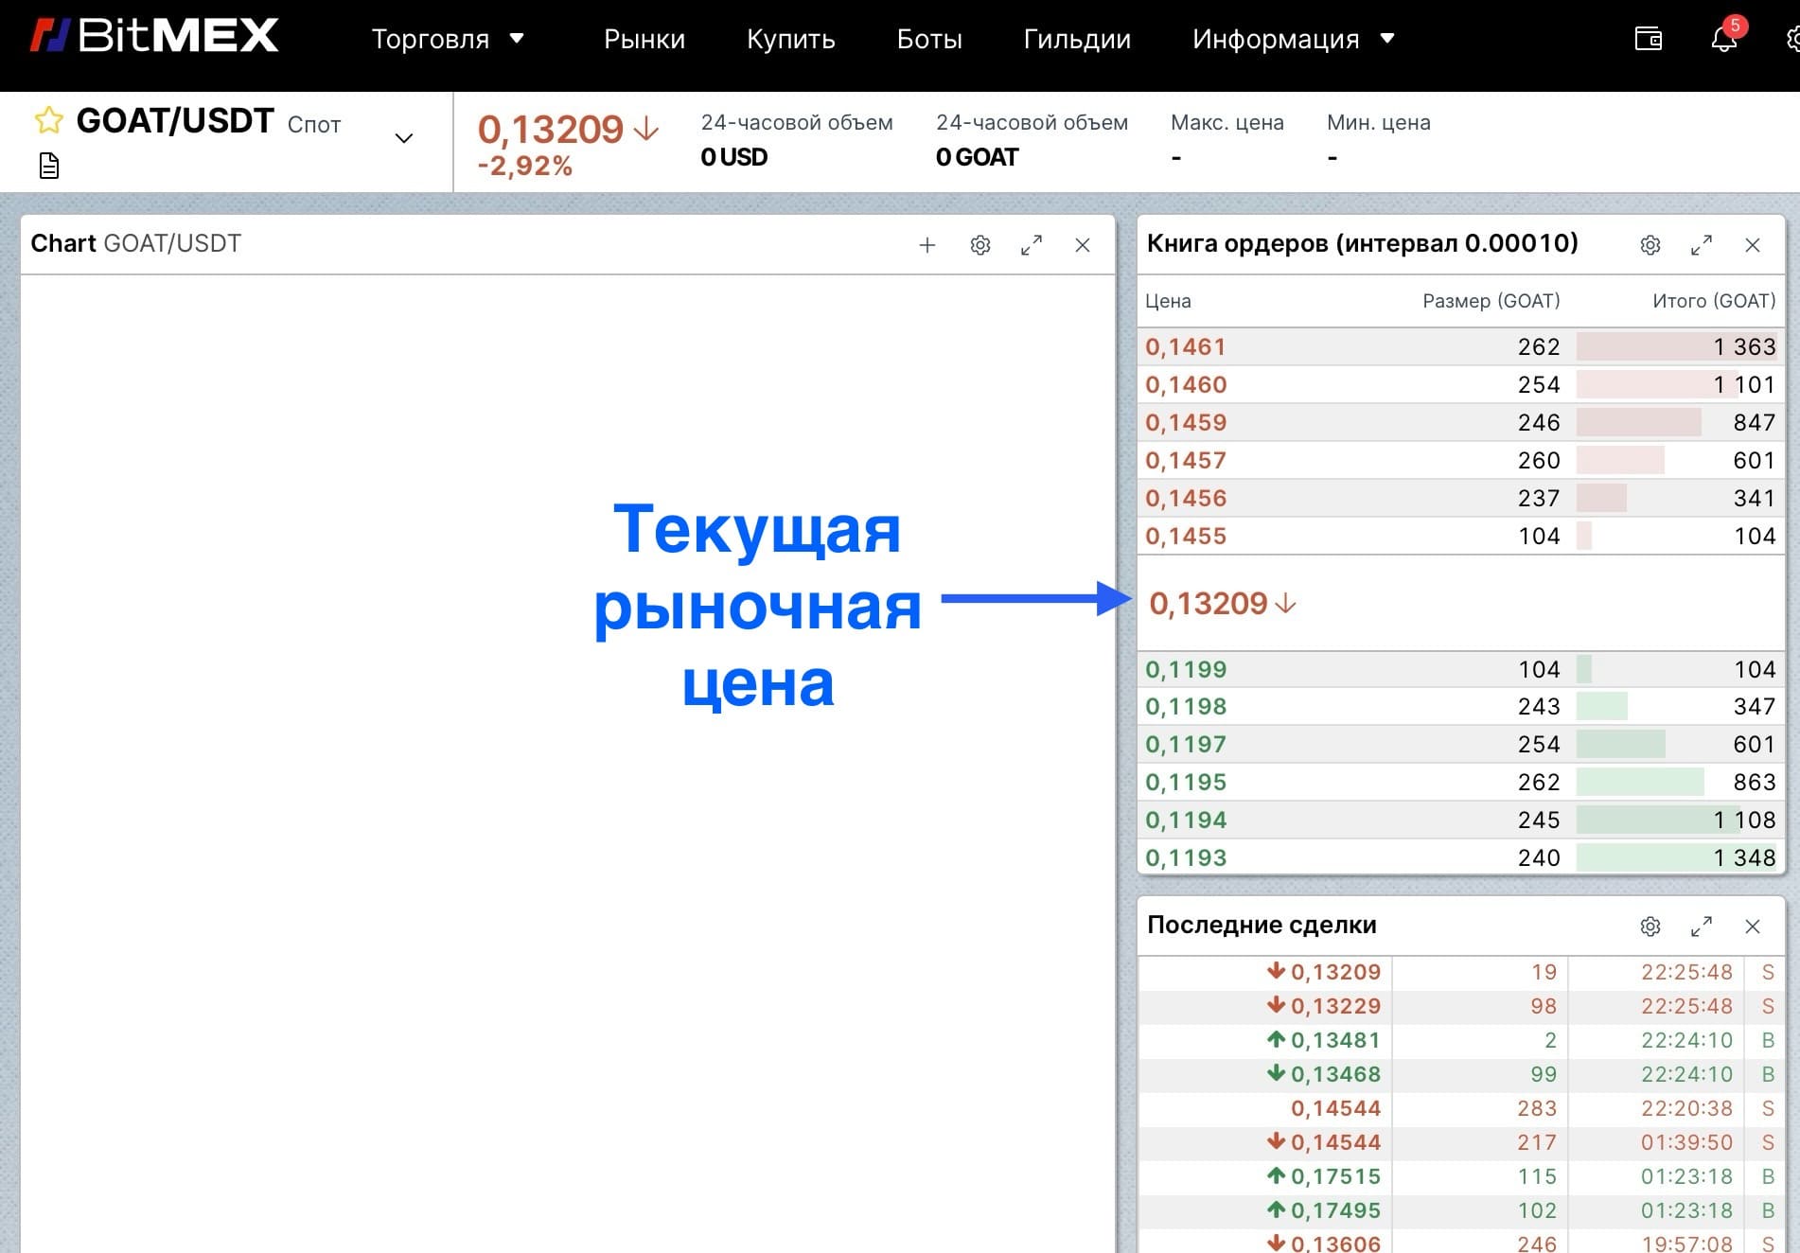1800x1253 pixels.
Task: Go to Рынки menu item
Action: [x=644, y=39]
